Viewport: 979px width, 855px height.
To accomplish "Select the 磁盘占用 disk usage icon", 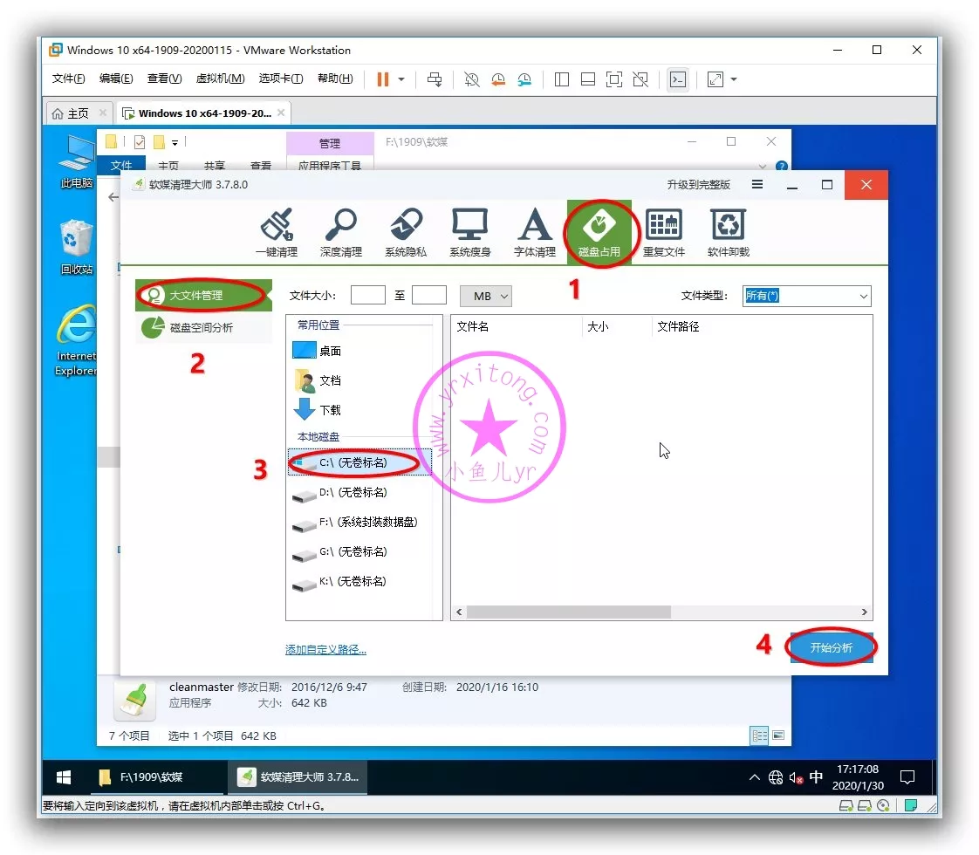I will coord(599,232).
